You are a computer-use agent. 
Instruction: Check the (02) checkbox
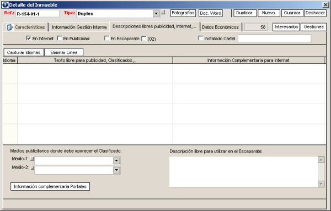[x=144, y=39]
